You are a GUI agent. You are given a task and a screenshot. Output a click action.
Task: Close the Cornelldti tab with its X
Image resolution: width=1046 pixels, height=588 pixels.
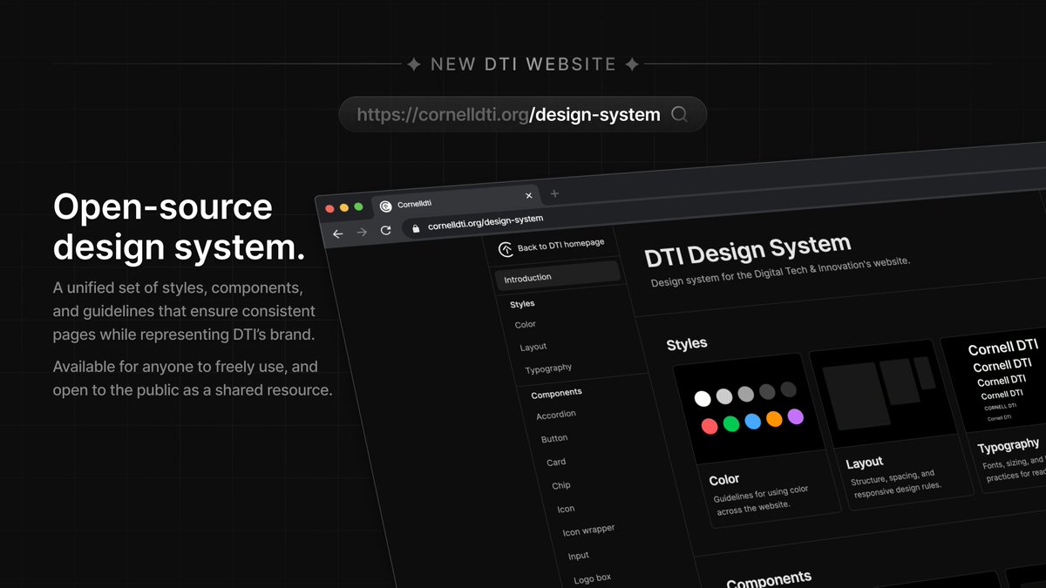coord(528,196)
